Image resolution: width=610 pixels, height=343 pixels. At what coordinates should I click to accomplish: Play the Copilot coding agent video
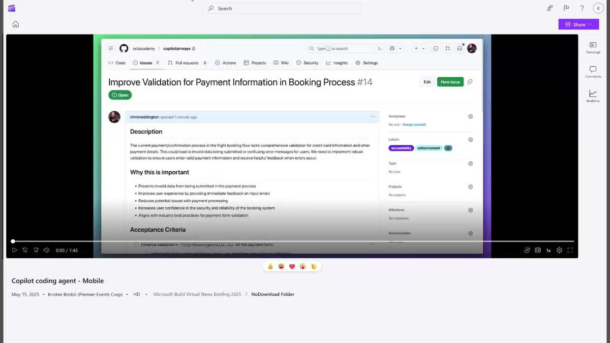pos(14,250)
